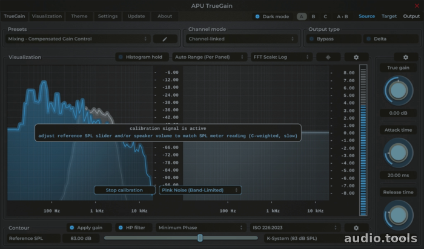Open Pink Noise (Band-Limited) signal dropdown
The height and width of the screenshot is (249, 424).
pos(200,190)
